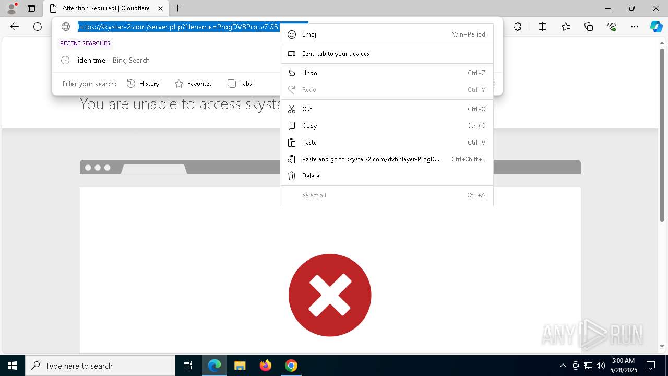The image size is (668, 376).
Task: Open File Explorer from the taskbar
Action: [x=240, y=366]
